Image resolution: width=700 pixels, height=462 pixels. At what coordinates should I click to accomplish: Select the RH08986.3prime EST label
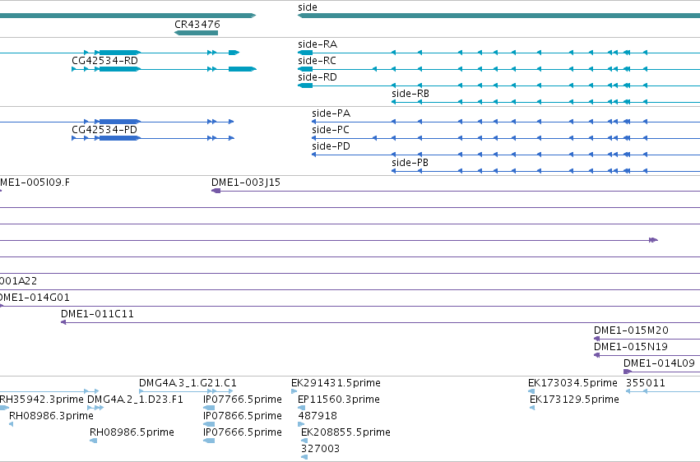(51, 416)
